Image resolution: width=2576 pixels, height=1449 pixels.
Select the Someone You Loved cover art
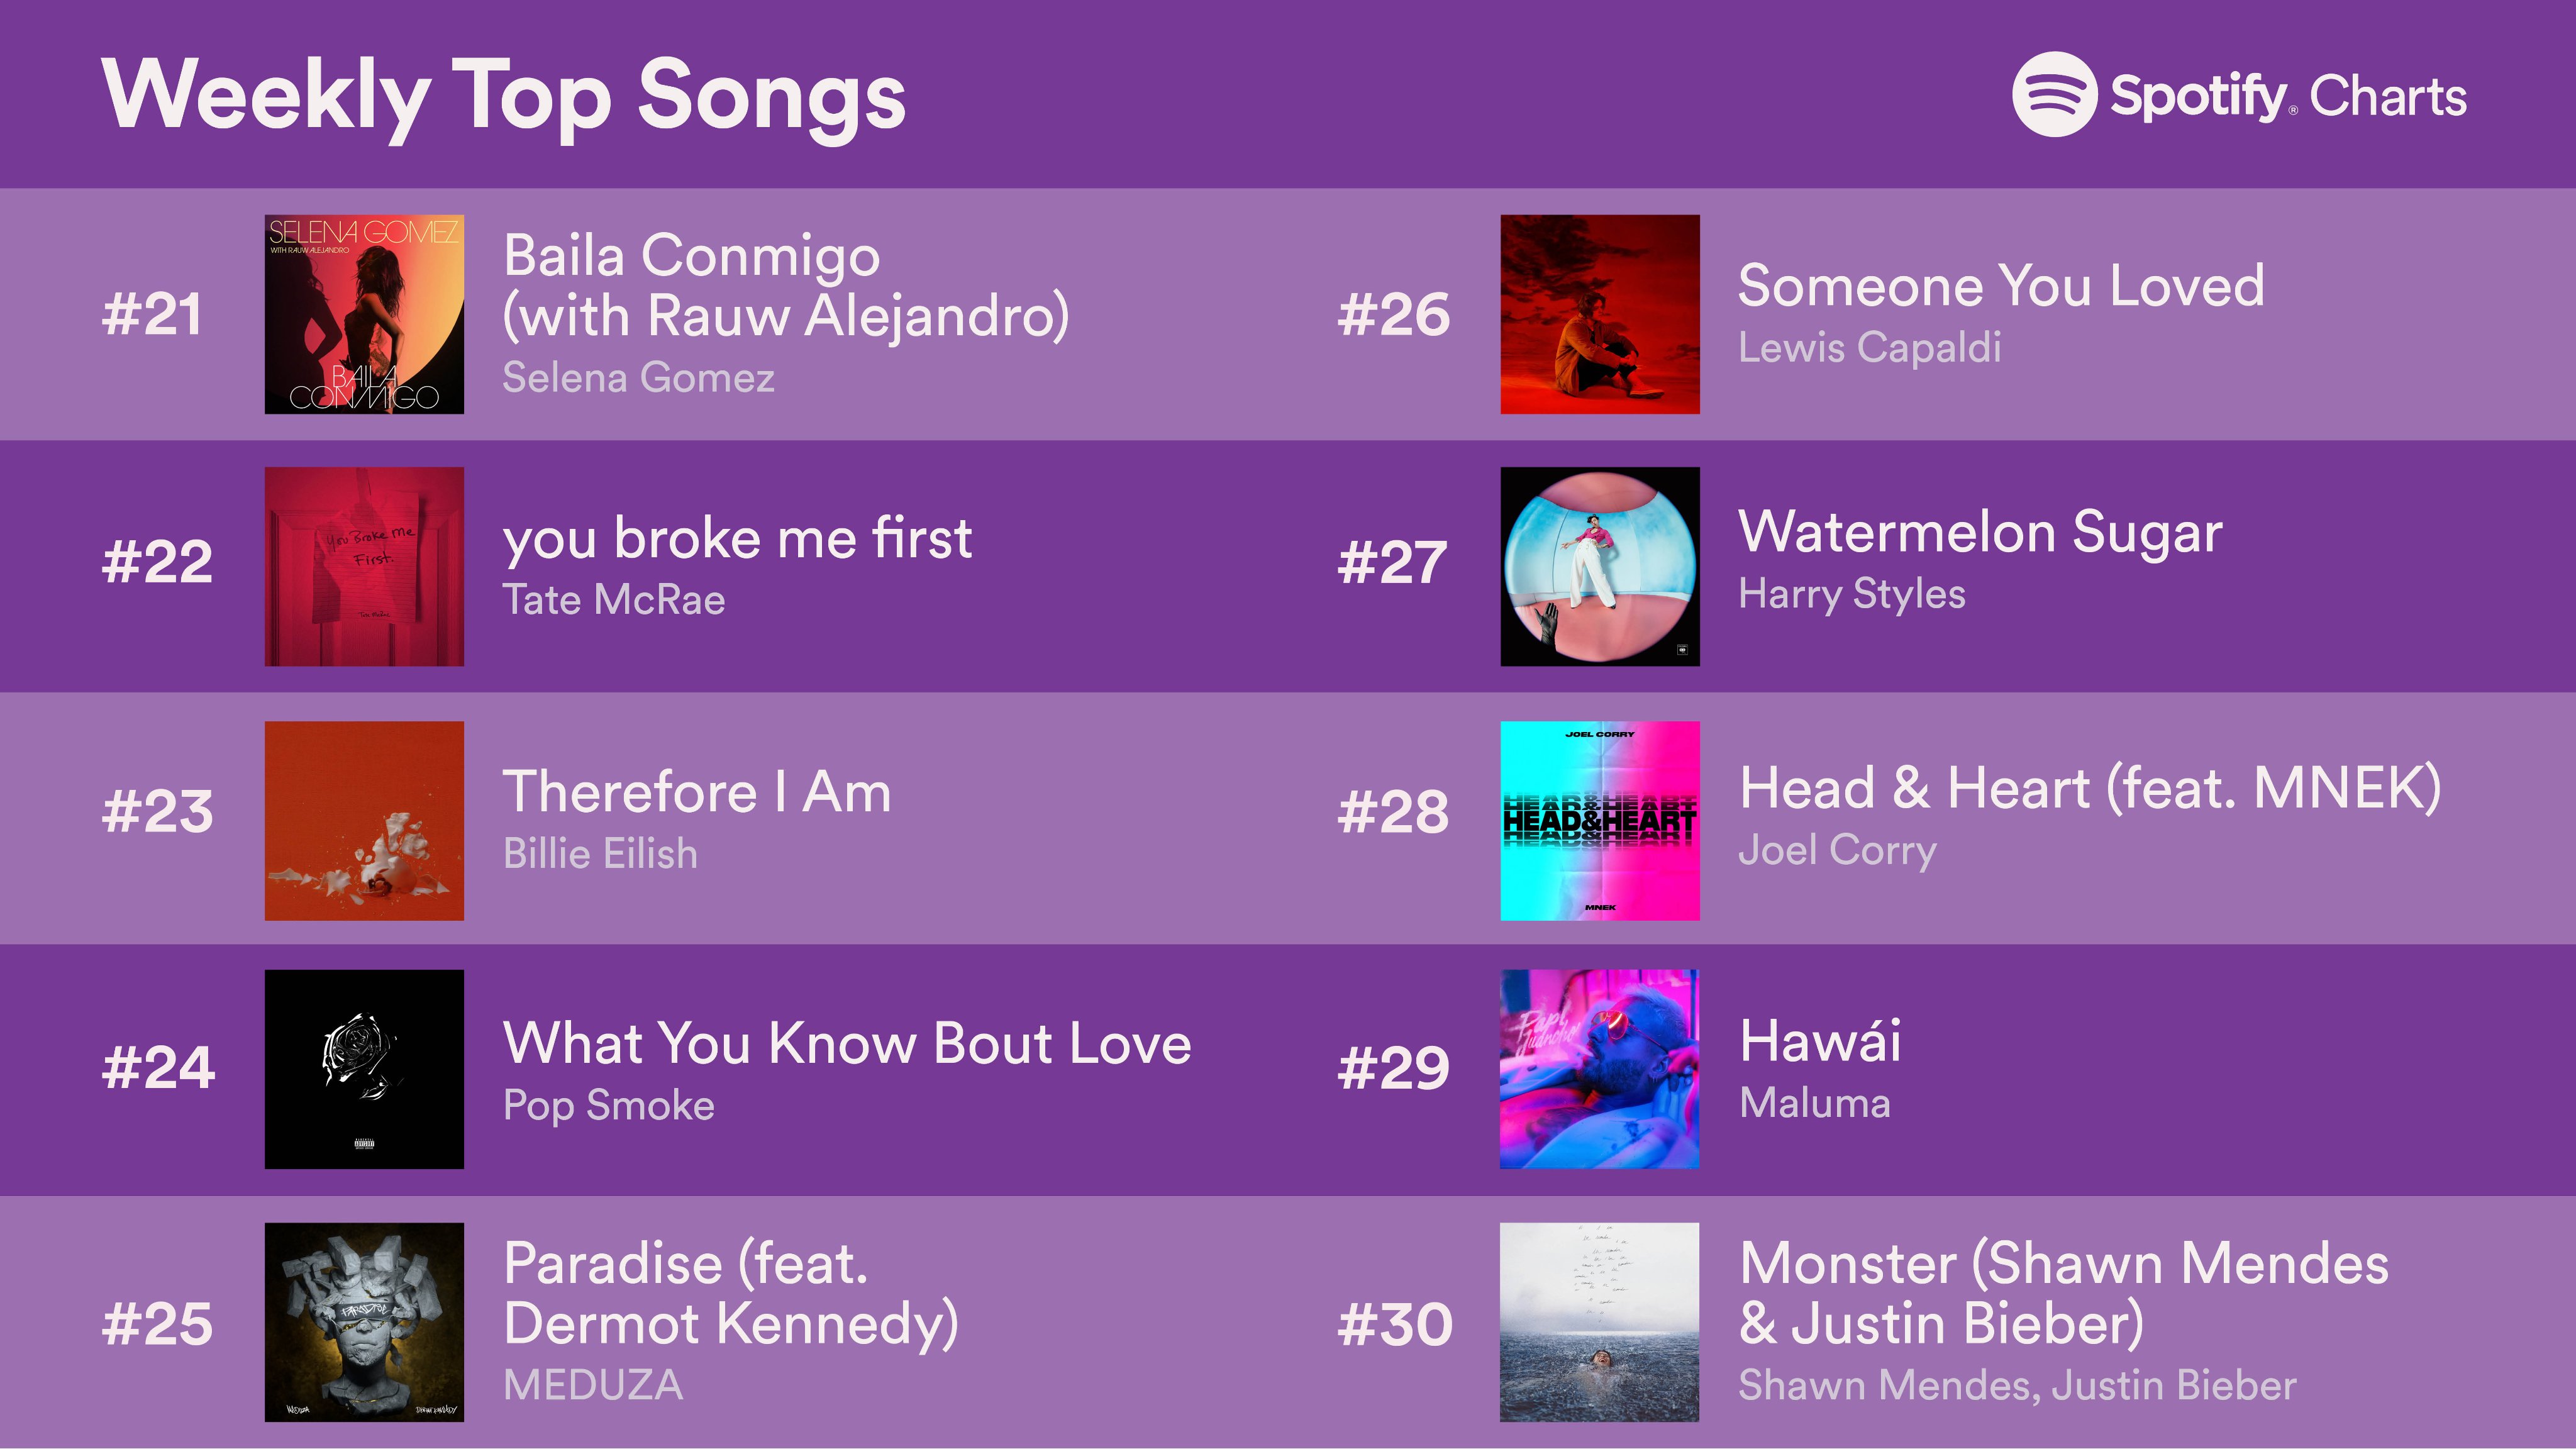coord(1599,314)
